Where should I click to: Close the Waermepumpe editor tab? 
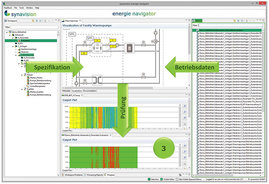coord(80,21)
